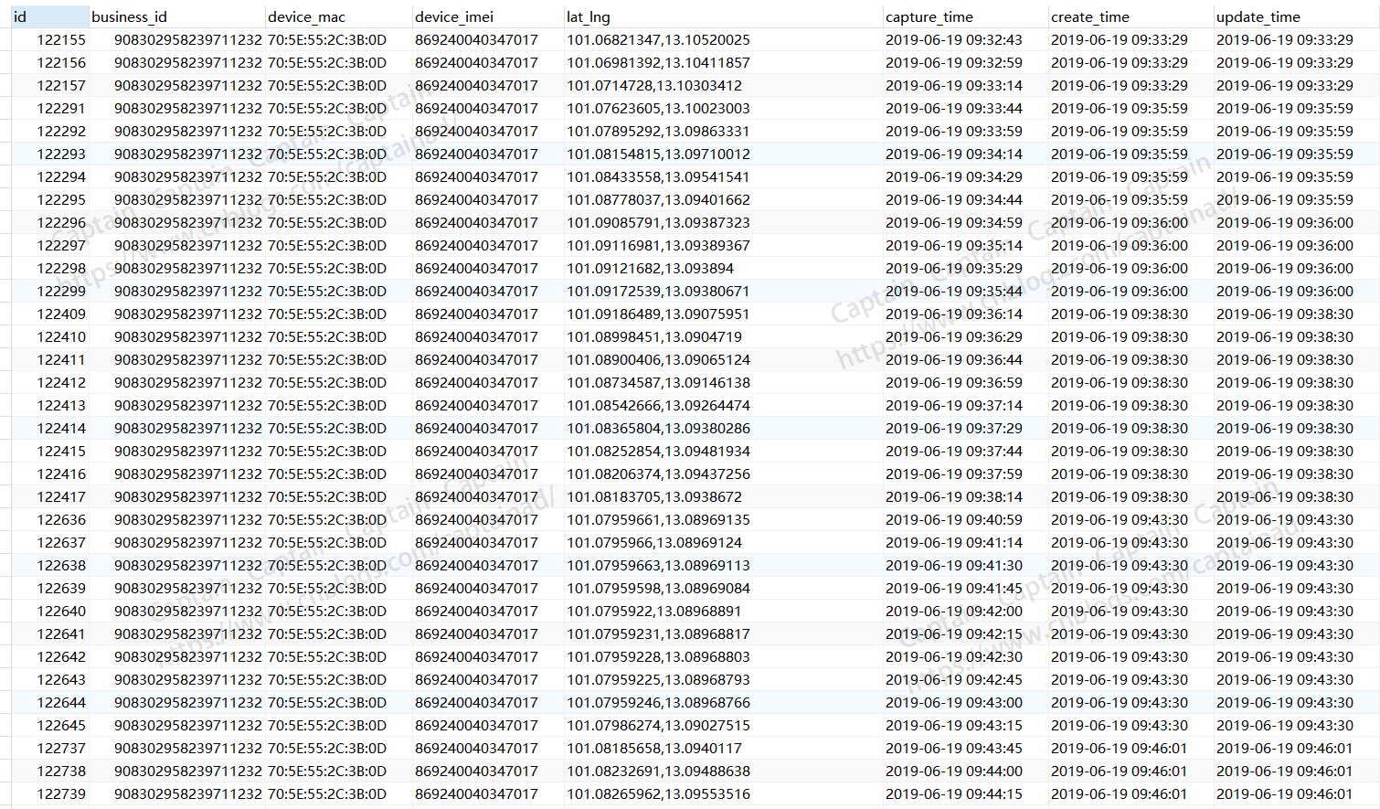
Task: Click the id column header
Action: point(49,16)
